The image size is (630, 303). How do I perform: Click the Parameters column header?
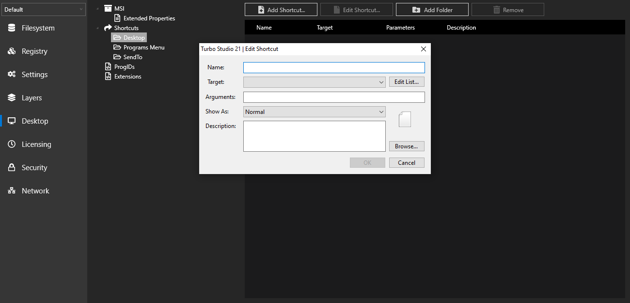pos(400,28)
